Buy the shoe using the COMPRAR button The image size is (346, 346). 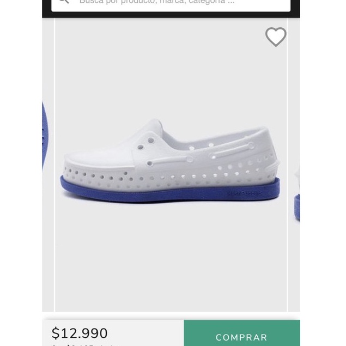(x=241, y=337)
